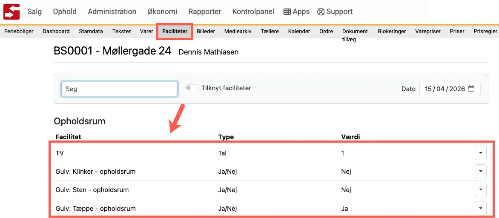This screenshot has width=499, height=218.
Task: Click the Support lifebuoy icon
Action: coord(321,12)
